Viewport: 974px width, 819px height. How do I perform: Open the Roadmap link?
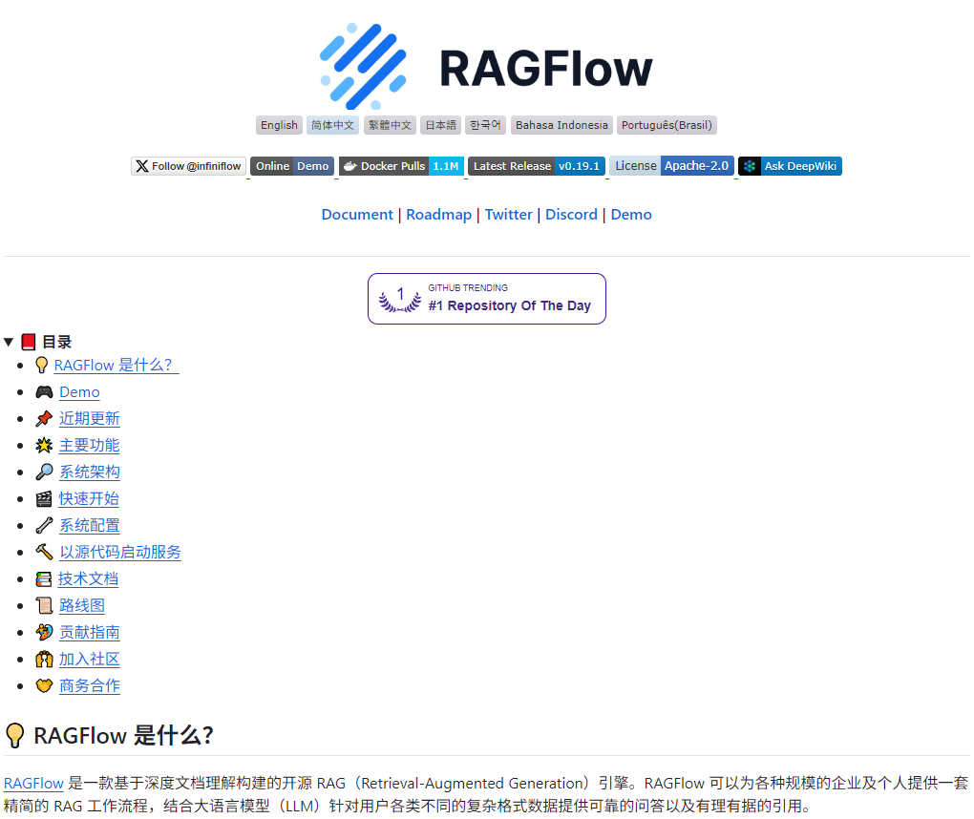click(438, 214)
